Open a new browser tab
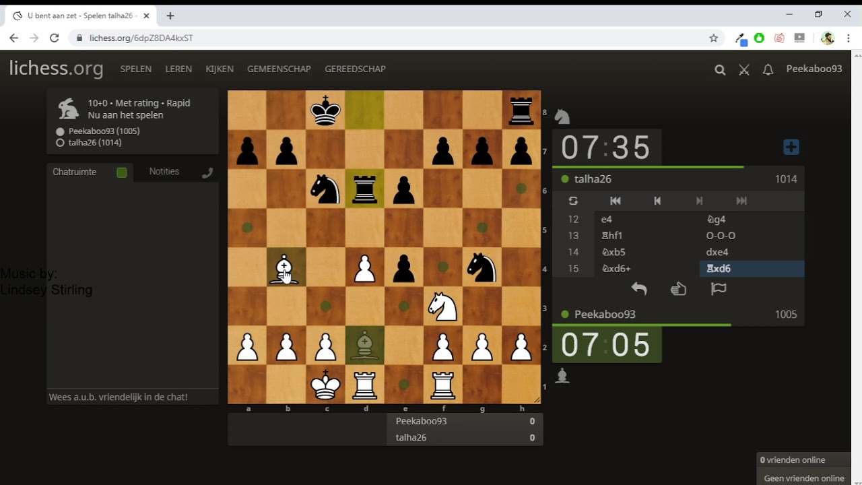The width and height of the screenshot is (862, 485). (x=170, y=15)
